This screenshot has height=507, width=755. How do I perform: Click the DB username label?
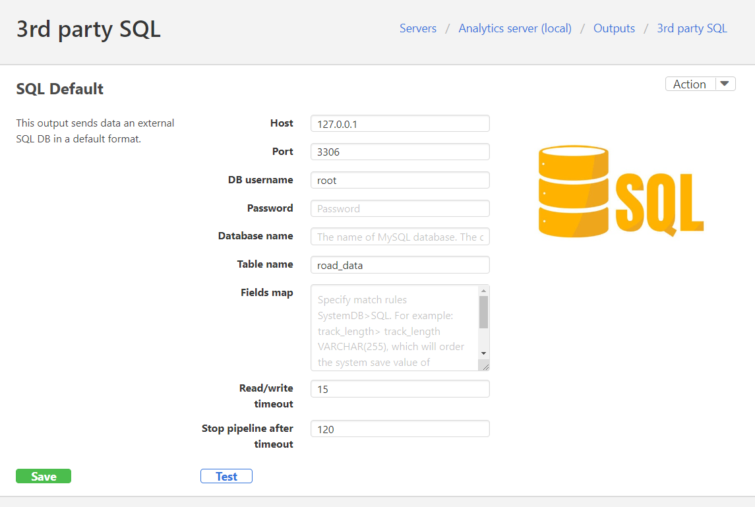tap(260, 179)
